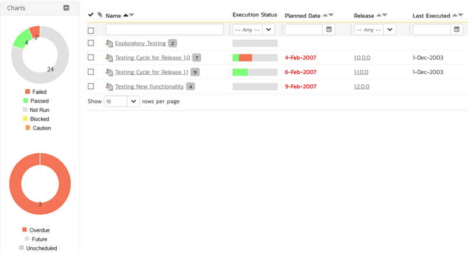Check the Testing New Functionality row checkbox
This screenshot has height=253, width=468.
coord(91,87)
